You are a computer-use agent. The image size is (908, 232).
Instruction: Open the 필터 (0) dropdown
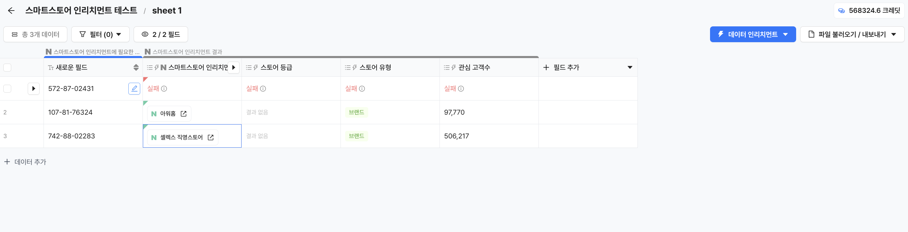100,34
